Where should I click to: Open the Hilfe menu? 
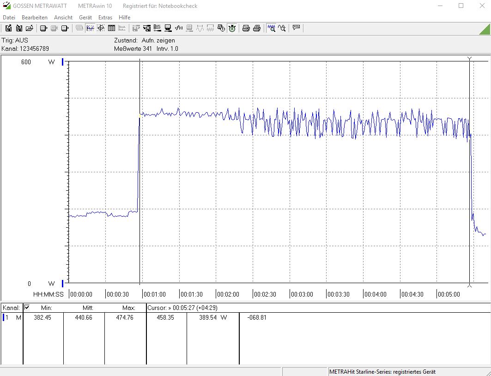[x=124, y=18]
